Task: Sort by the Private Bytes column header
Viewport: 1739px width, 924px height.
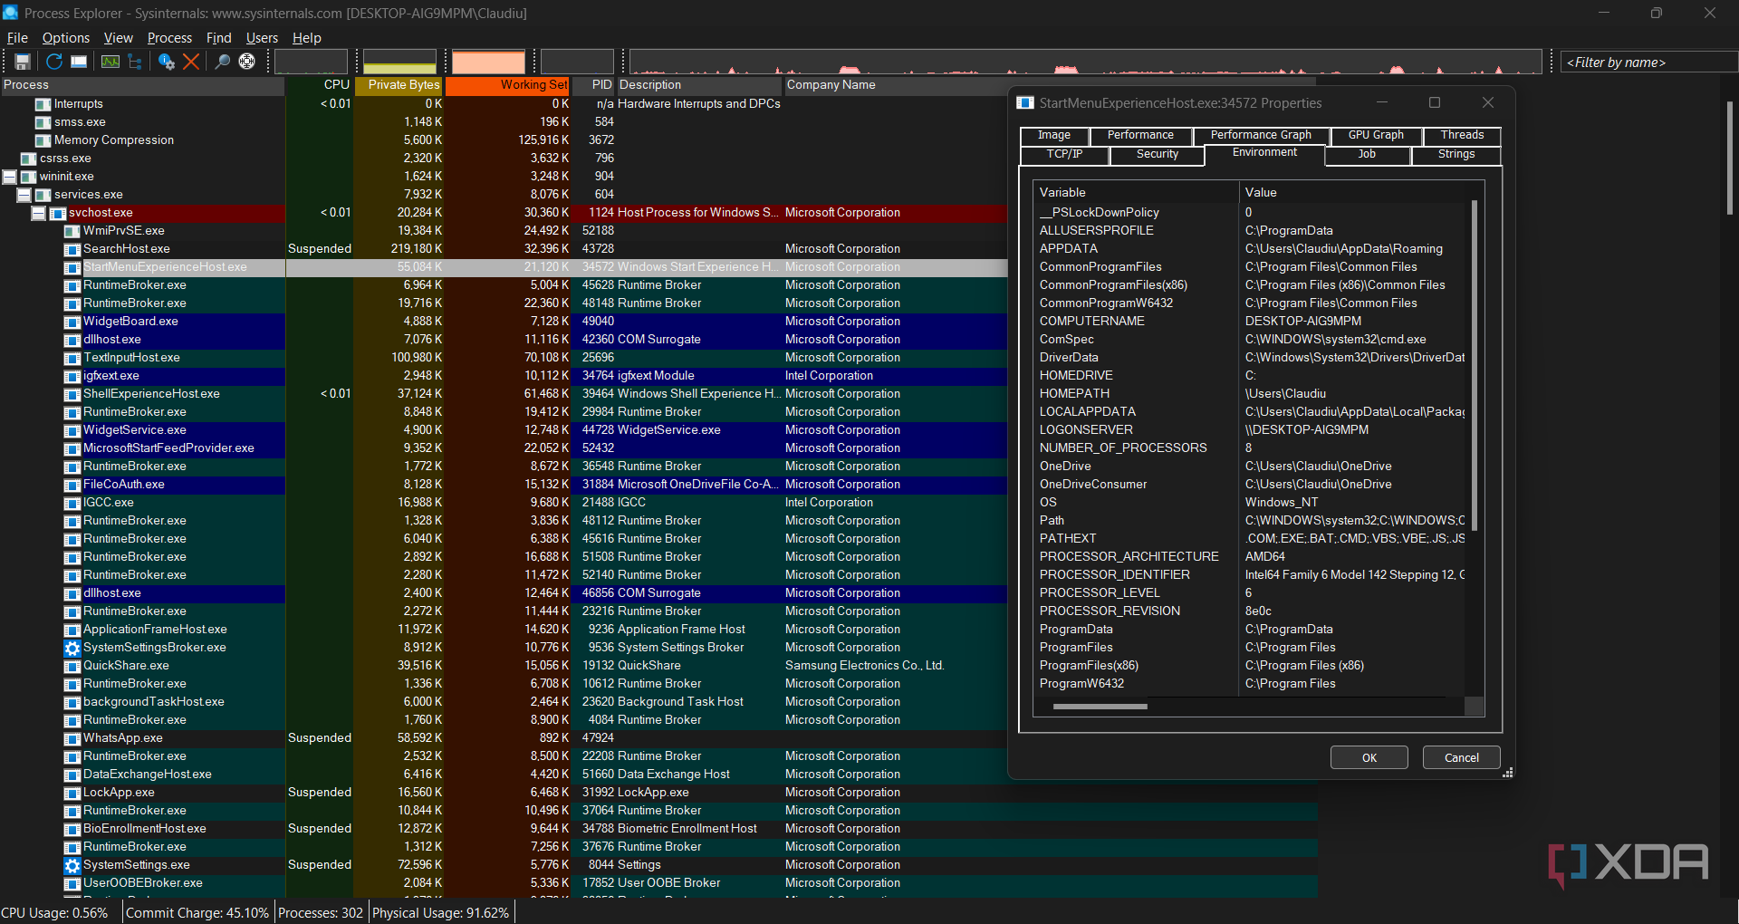Action: pyautogui.click(x=399, y=85)
